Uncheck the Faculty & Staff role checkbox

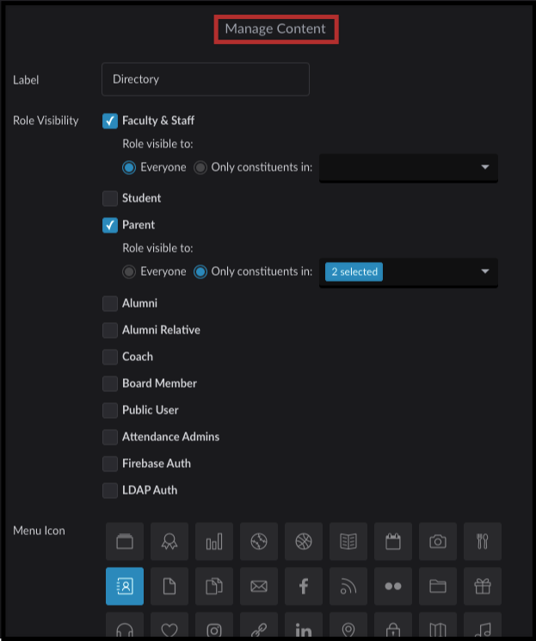(110, 121)
